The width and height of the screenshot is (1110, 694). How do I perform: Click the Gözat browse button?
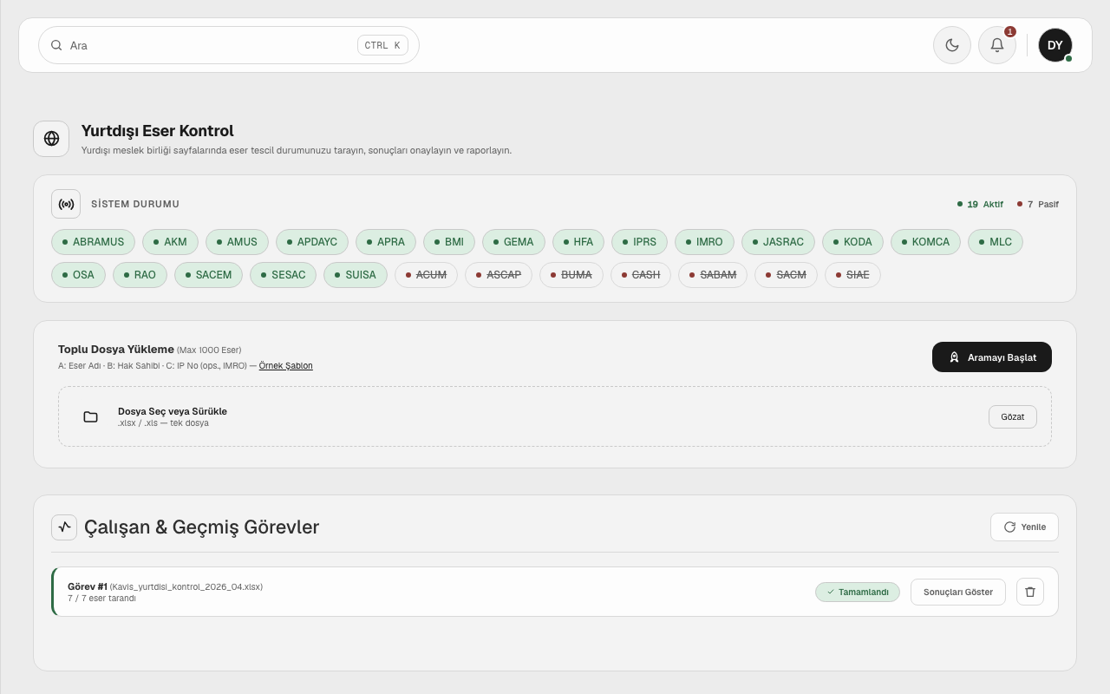[1013, 416]
